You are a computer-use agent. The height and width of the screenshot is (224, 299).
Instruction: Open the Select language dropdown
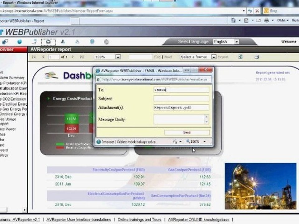(237, 41)
